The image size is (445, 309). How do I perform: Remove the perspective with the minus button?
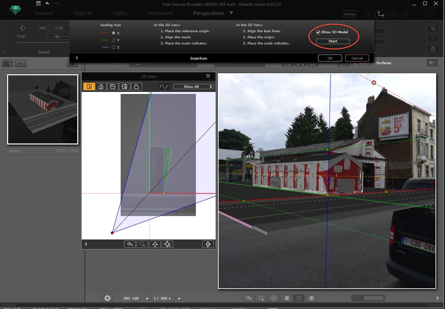point(21,63)
